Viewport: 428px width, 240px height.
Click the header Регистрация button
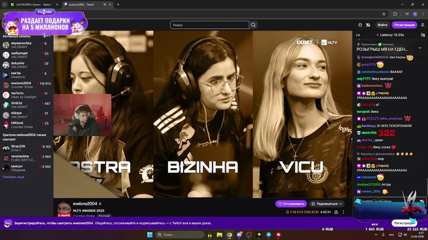(x=404, y=25)
